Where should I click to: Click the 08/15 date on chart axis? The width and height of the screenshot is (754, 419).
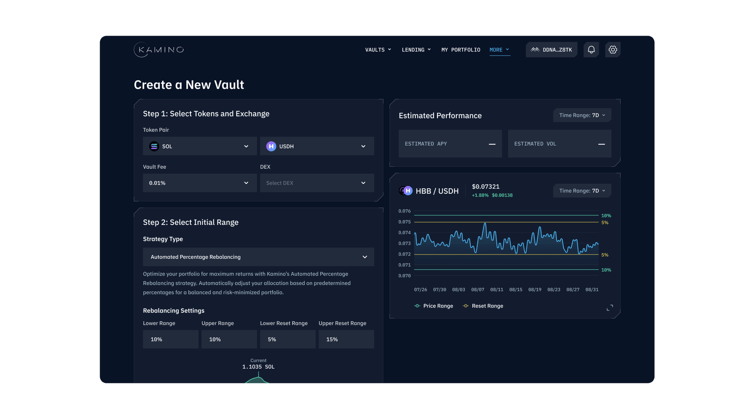516,289
